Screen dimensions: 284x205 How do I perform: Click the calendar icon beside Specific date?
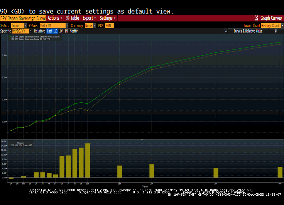[x=30, y=31]
